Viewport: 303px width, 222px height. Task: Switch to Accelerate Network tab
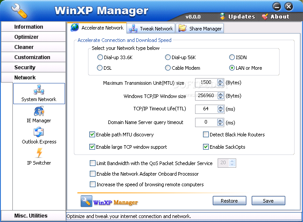(97, 28)
